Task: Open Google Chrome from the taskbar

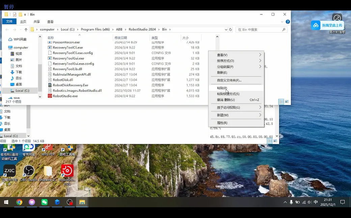Action: pos(19,203)
